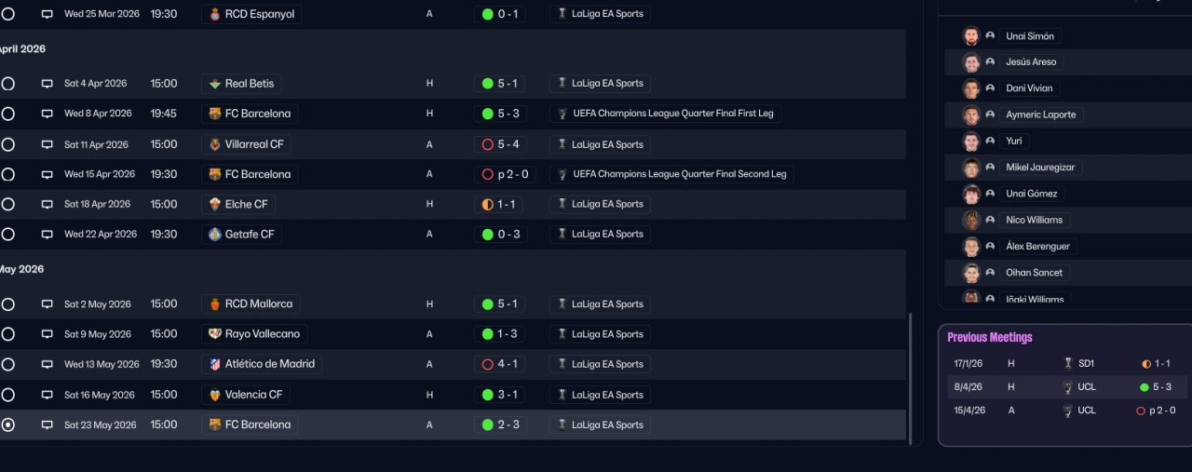Screen dimensions: 1192x472
Task: Click the trophy icon on Getafe CF row
Action: [x=562, y=235]
